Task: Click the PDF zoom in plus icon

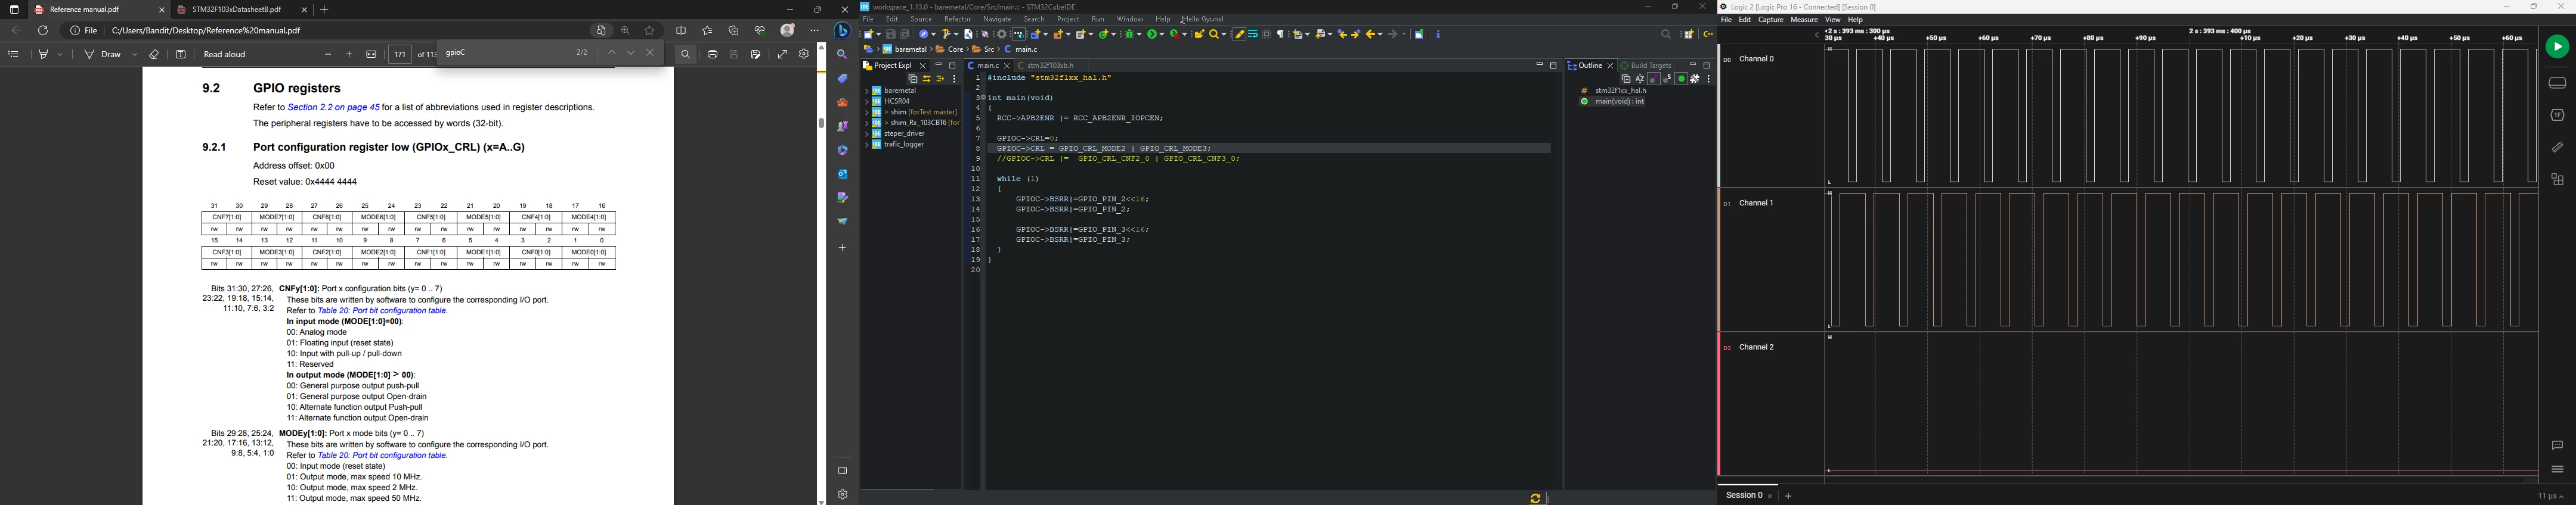Action: [349, 55]
